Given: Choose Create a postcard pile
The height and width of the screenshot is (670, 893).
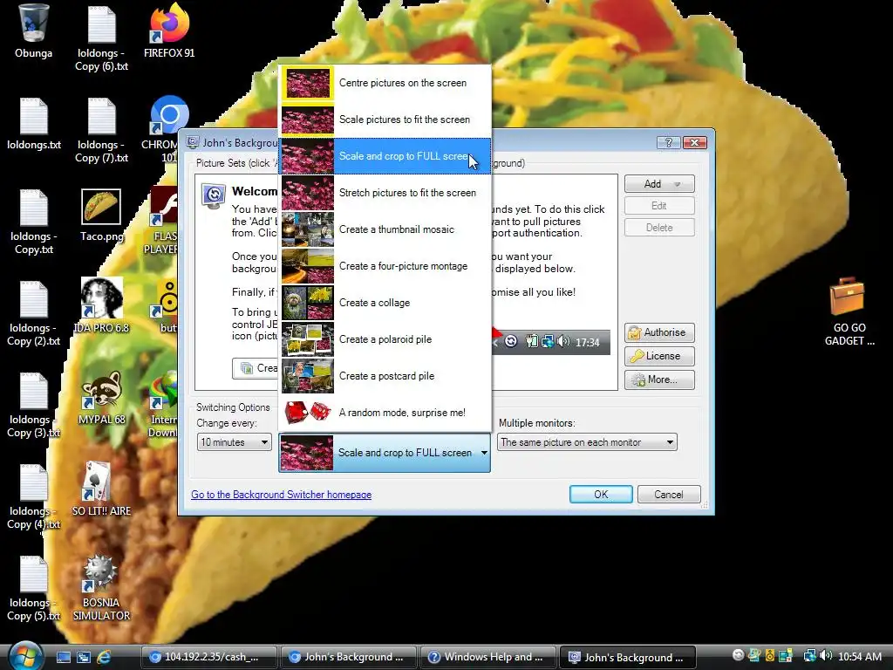Looking at the screenshot, I should [385, 376].
